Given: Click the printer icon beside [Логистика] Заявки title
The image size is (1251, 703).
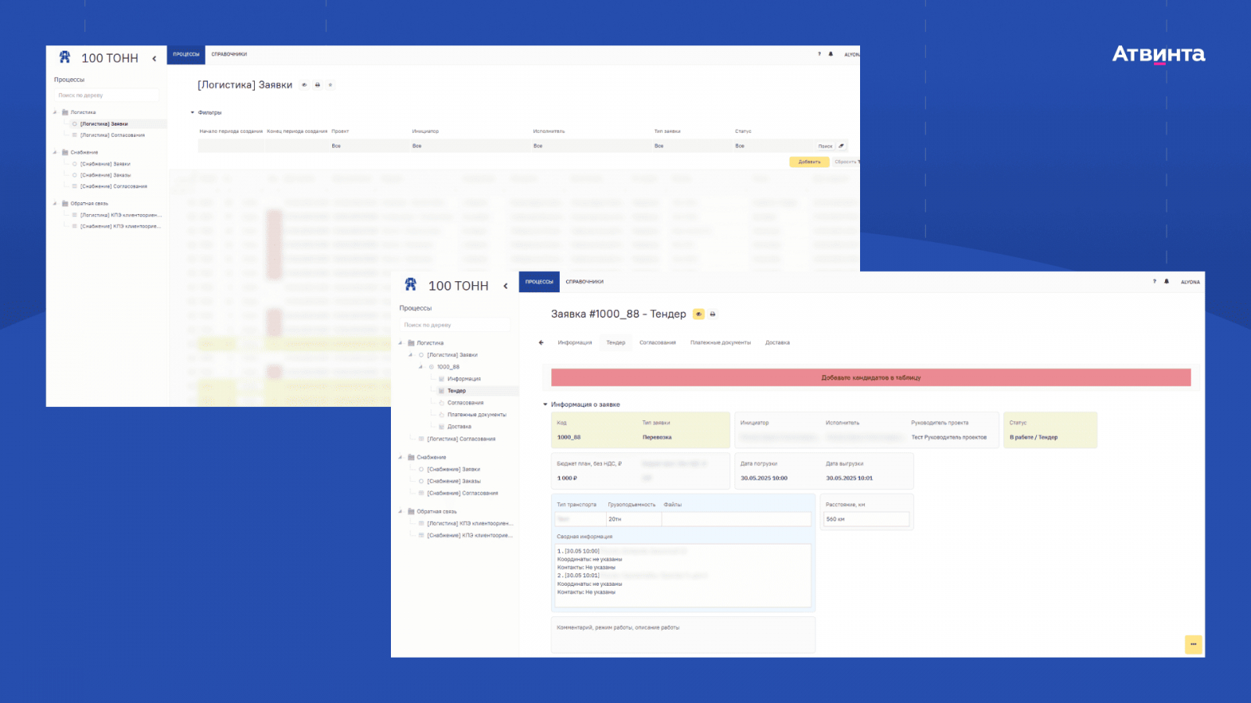Looking at the screenshot, I should (x=317, y=85).
